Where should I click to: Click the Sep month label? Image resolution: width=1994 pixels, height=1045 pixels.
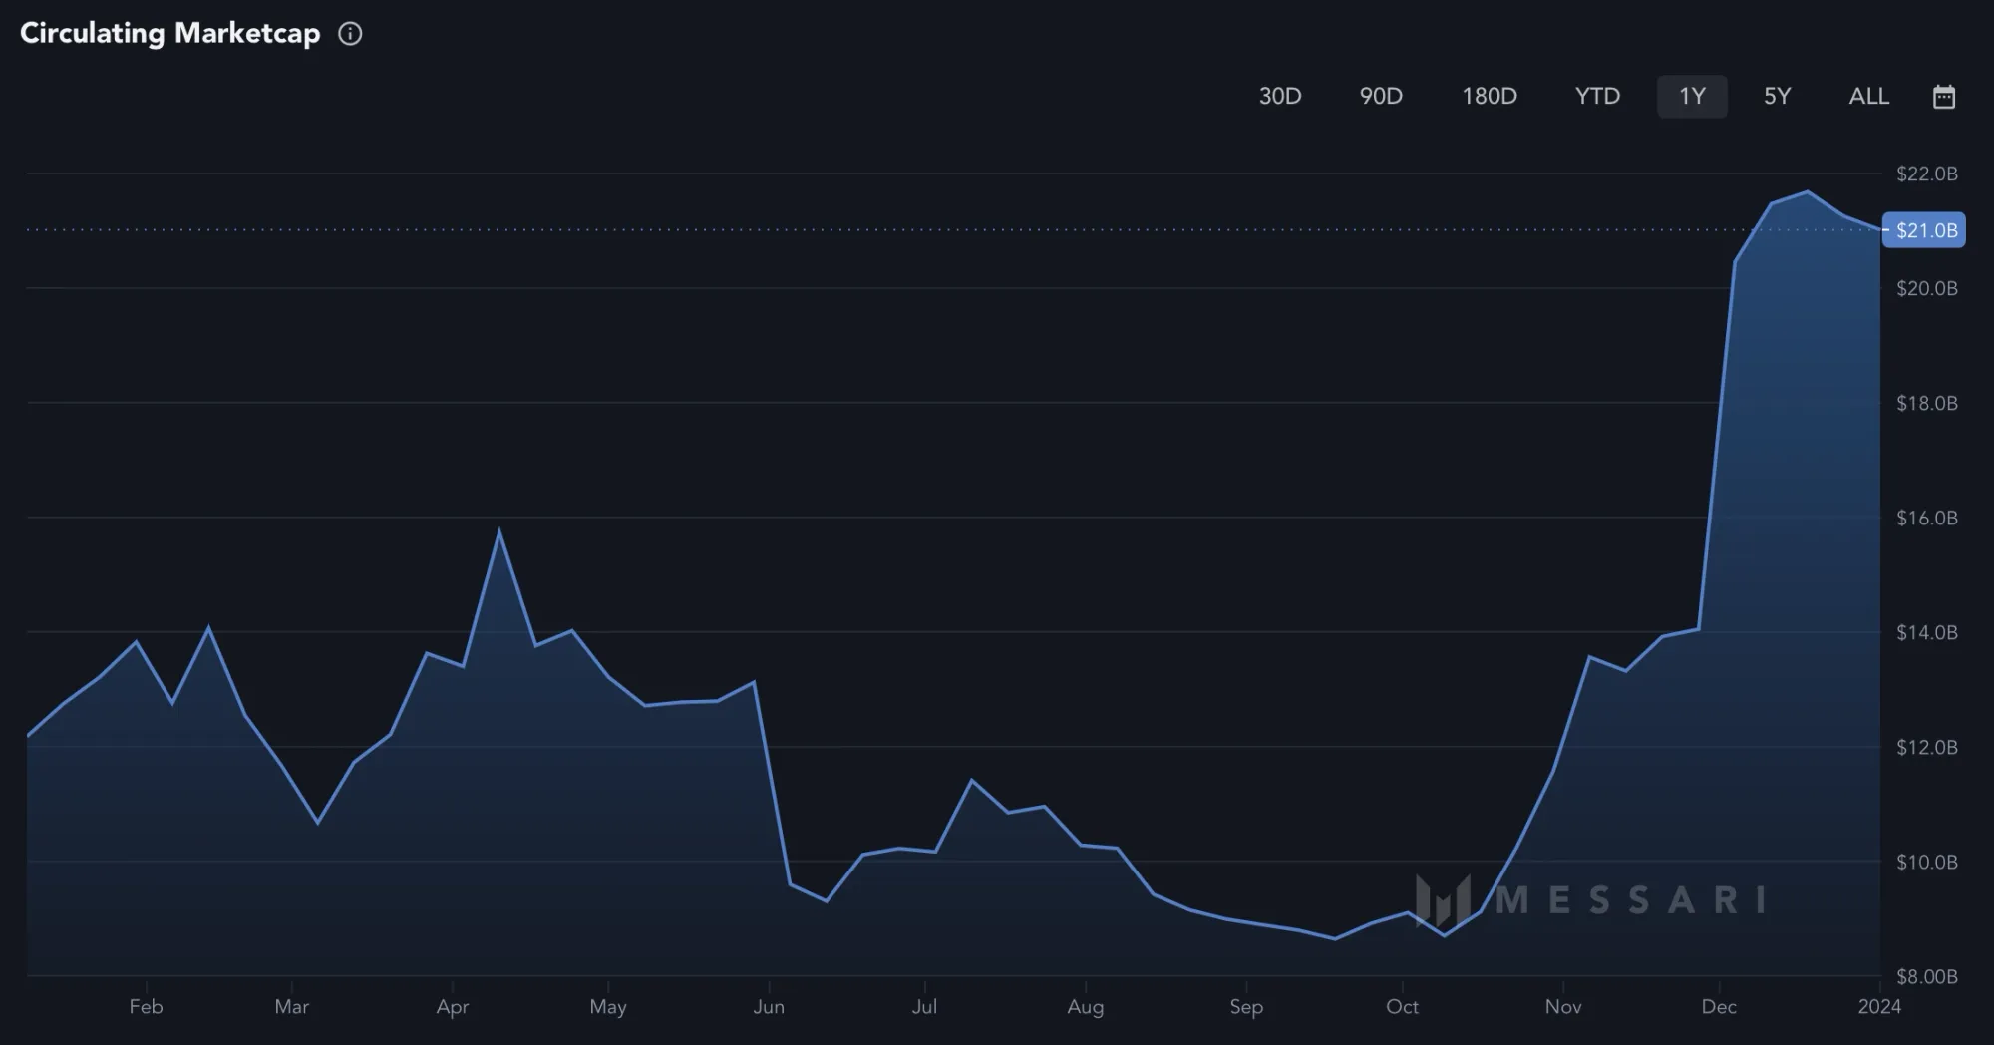[1246, 1007]
